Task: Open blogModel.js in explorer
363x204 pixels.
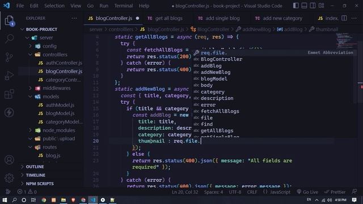Action: [60, 113]
